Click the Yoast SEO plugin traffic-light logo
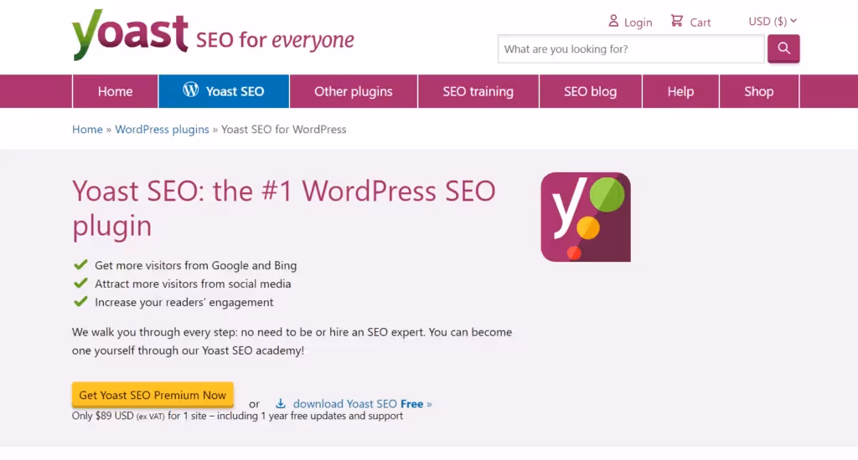The height and width of the screenshot is (460, 858). tap(586, 217)
